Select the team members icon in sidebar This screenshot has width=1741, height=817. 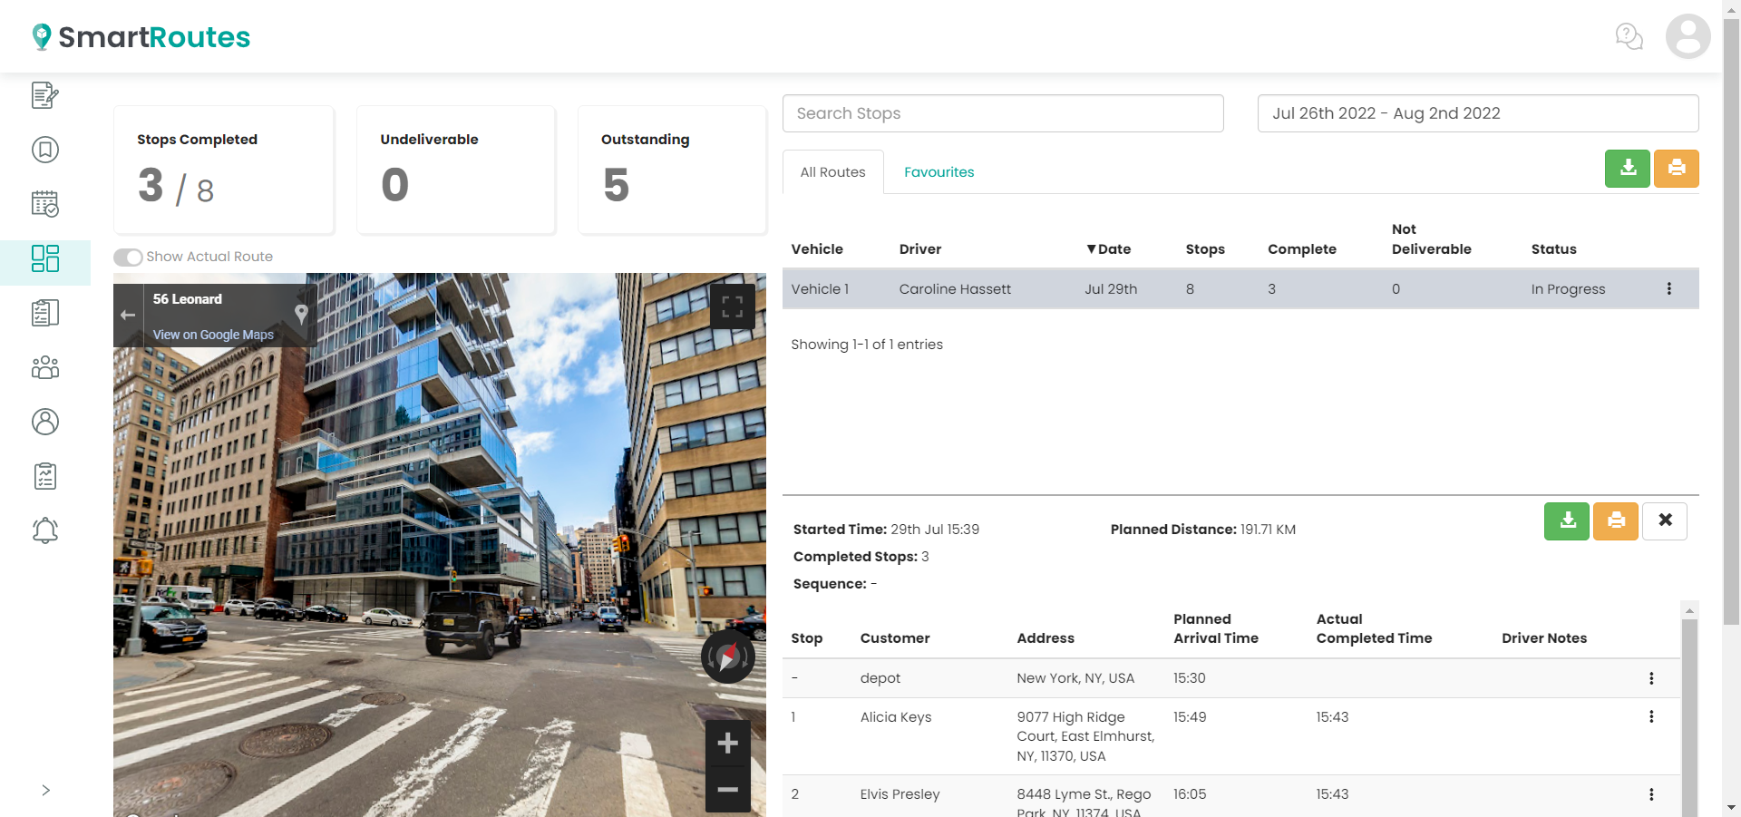[x=45, y=366]
